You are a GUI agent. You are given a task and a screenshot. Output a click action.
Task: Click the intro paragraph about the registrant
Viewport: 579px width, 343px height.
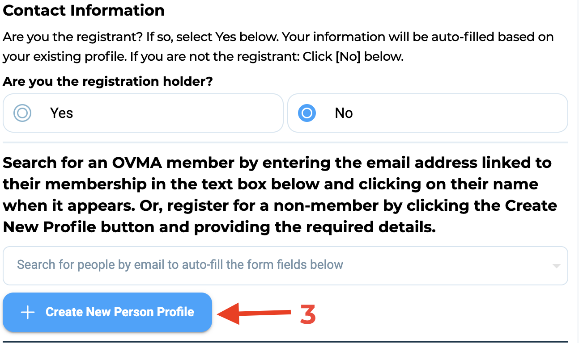coord(278,46)
